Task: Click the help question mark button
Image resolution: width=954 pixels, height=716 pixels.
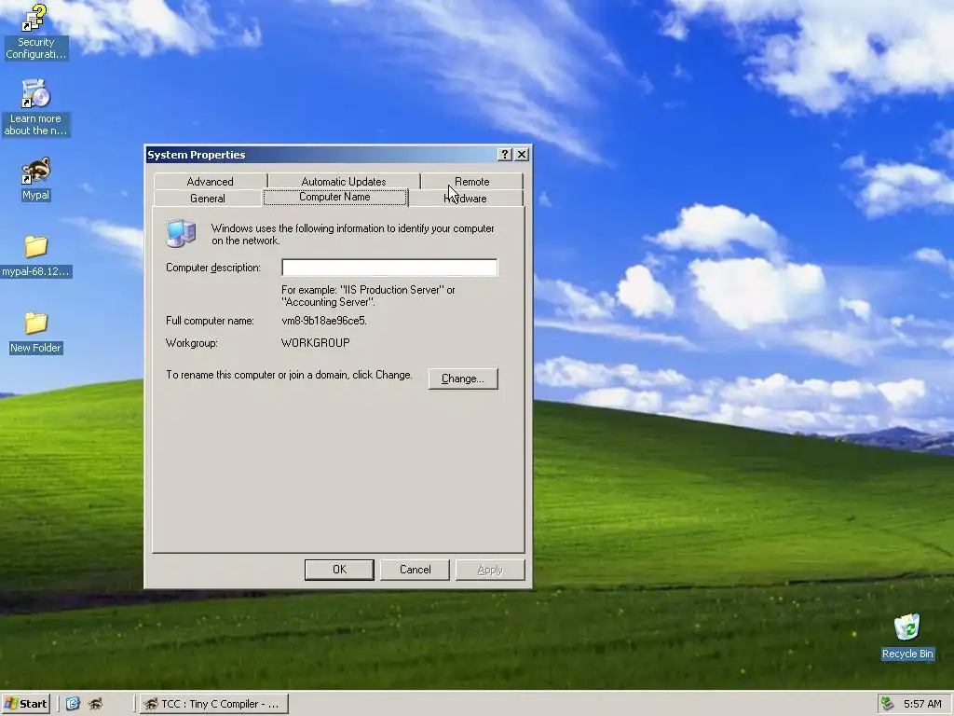Action: [x=504, y=155]
